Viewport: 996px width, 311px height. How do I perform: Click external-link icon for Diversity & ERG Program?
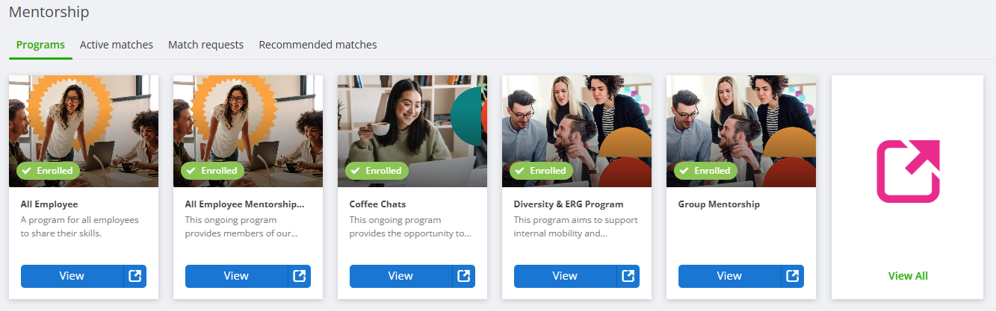[628, 276]
